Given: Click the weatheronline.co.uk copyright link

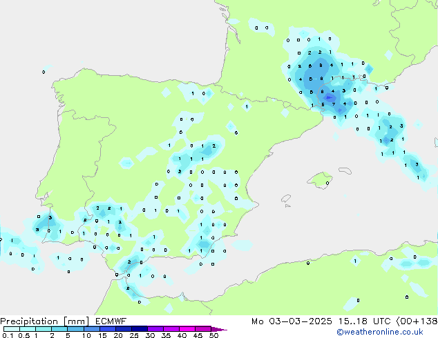Looking at the screenshot, I should tap(380, 332).
